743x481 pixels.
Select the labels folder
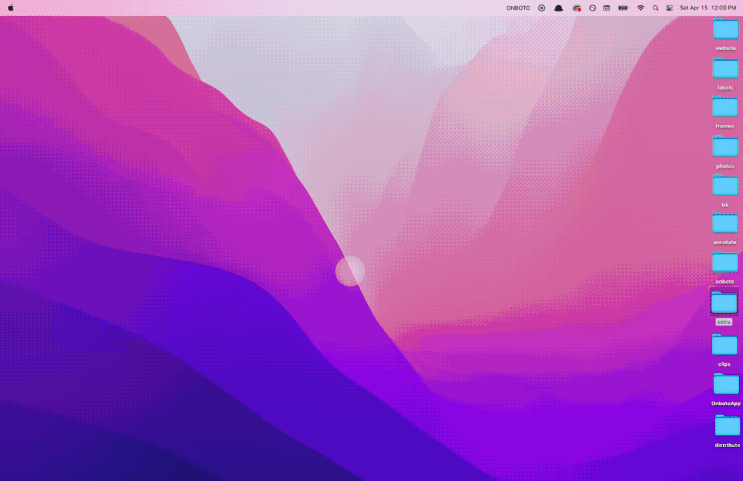click(725, 69)
